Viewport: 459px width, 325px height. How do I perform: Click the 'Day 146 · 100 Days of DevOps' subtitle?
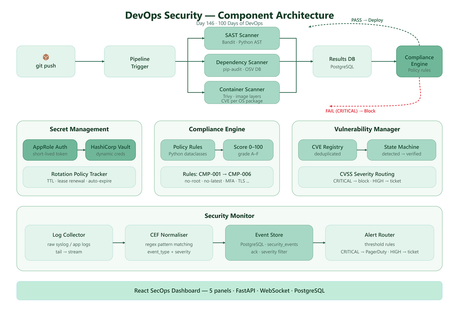[x=229, y=23]
